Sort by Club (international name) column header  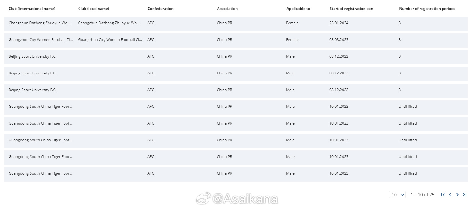pyautogui.click(x=32, y=9)
